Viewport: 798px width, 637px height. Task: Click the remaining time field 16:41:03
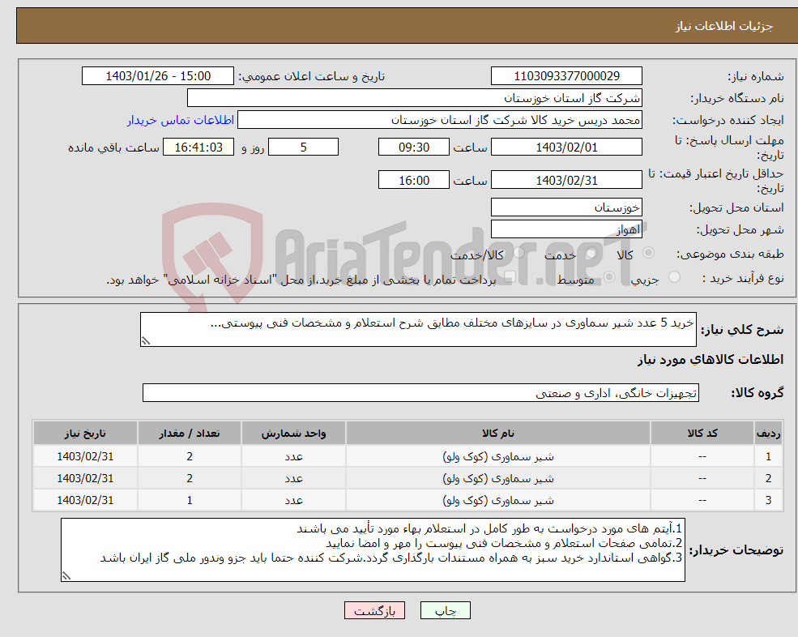click(198, 147)
